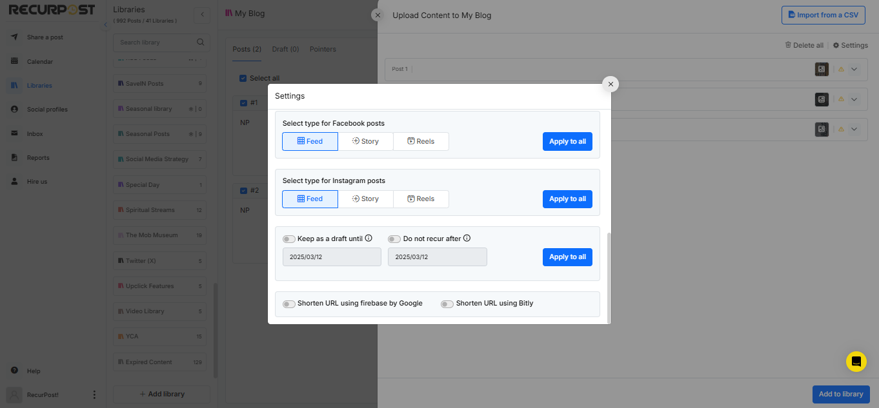Select Facebook Feed post type
This screenshot has height=408, width=879.
point(310,141)
